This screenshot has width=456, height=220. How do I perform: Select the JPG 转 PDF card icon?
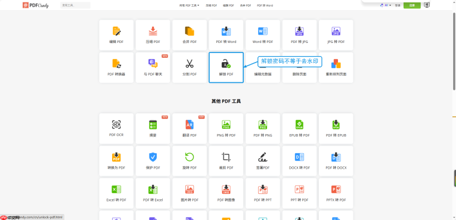tap(336, 31)
